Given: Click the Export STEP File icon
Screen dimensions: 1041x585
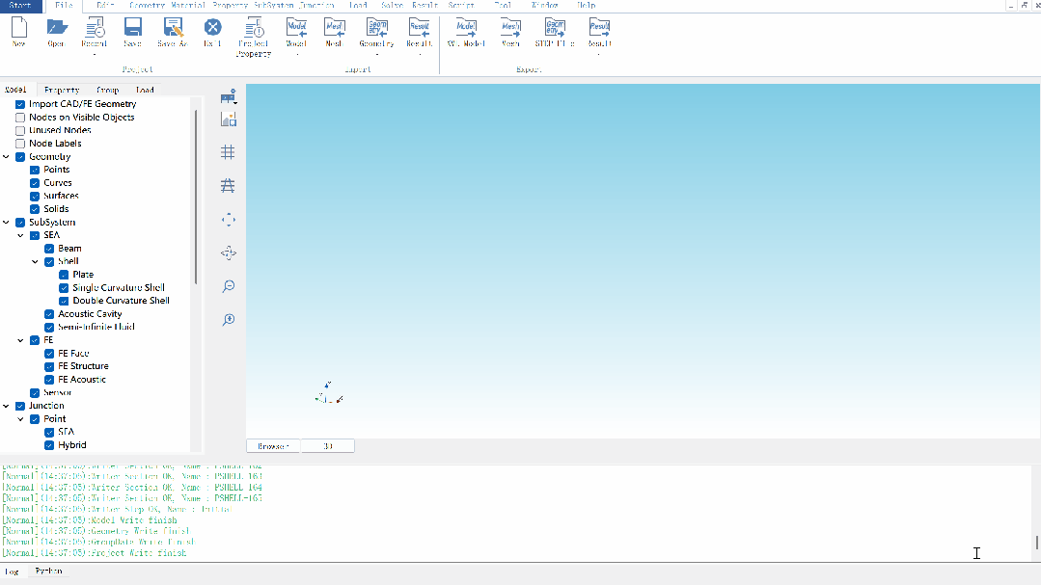Looking at the screenshot, I should [x=555, y=27].
